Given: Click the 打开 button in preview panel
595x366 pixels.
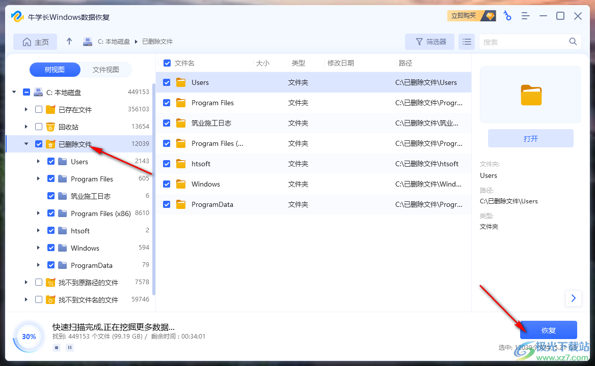Looking at the screenshot, I should pyautogui.click(x=530, y=139).
